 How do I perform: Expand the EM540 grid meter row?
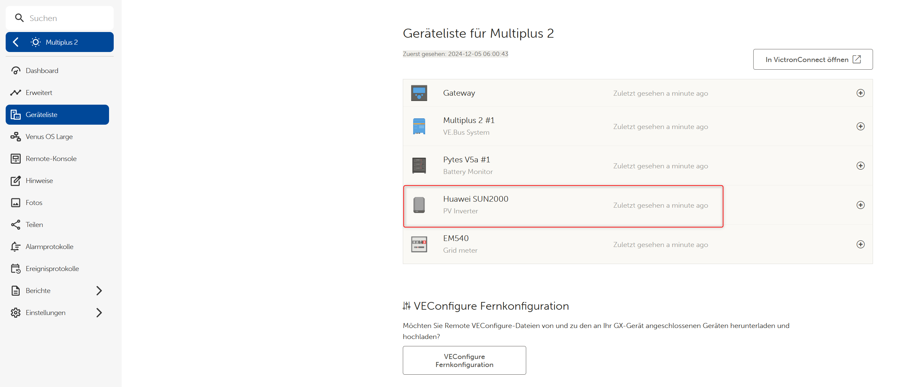(x=860, y=244)
